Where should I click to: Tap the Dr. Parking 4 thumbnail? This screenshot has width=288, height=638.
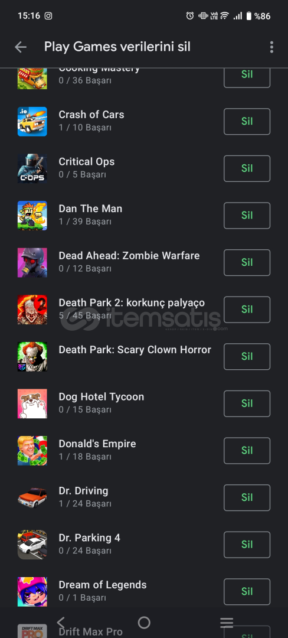coord(32,545)
